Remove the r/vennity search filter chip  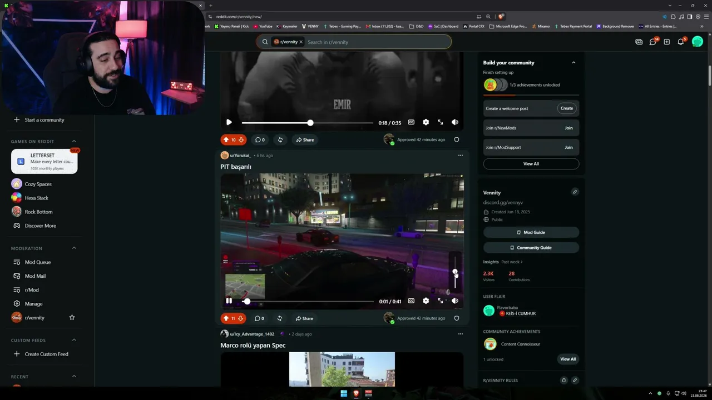click(x=301, y=42)
